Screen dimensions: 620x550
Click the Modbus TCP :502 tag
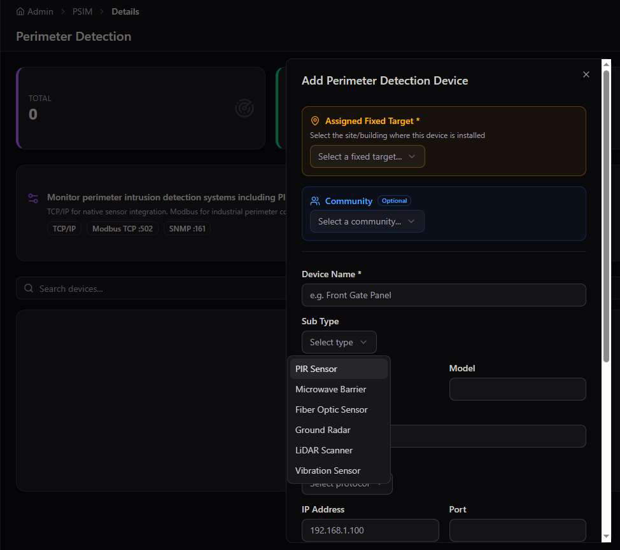click(123, 229)
